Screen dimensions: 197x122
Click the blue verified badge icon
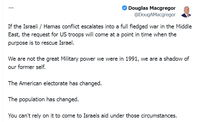pos(125,8)
